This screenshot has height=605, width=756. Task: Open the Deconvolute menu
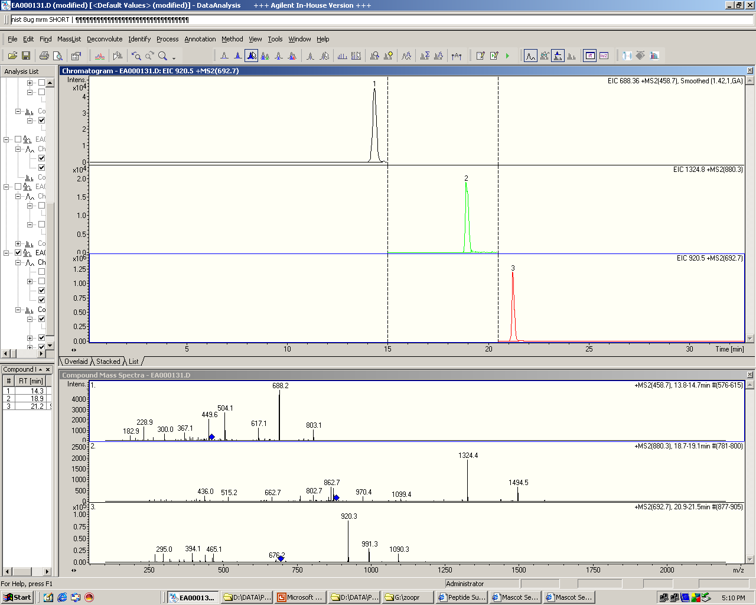click(x=105, y=39)
